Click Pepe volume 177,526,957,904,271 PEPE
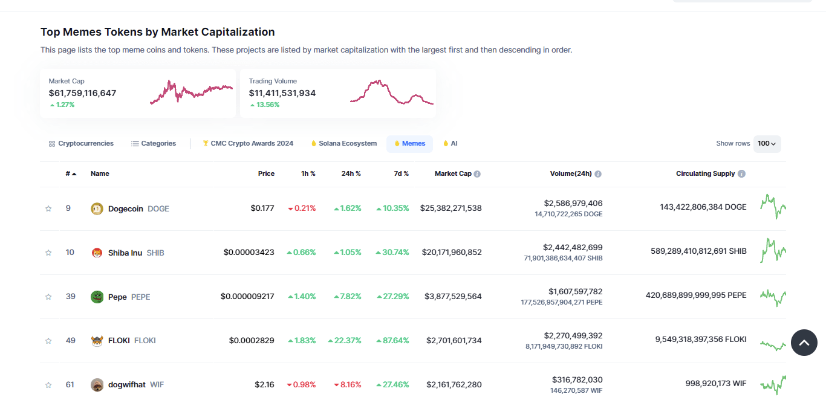This screenshot has width=826, height=397. pyautogui.click(x=562, y=302)
